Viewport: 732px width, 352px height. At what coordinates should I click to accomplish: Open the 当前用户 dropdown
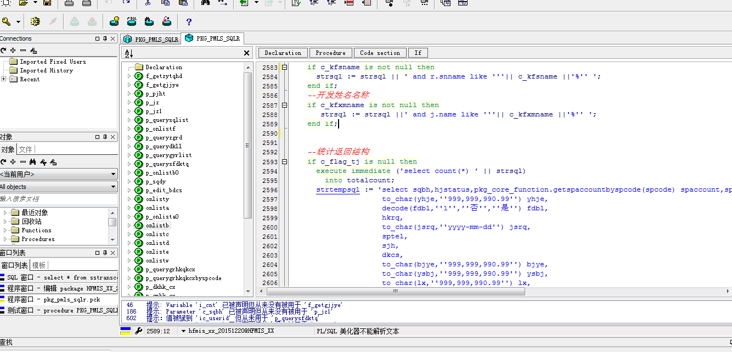coord(113,174)
